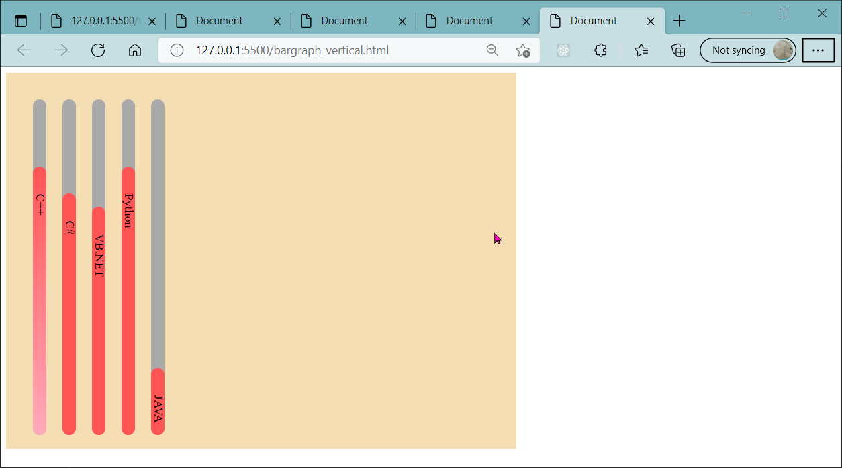Click the C++ bar label
The image size is (842, 468).
[40, 204]
